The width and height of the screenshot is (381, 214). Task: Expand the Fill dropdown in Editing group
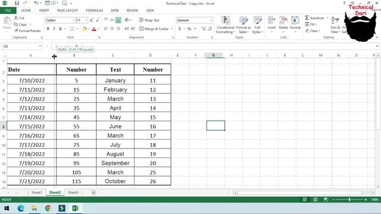coord(316,24)
